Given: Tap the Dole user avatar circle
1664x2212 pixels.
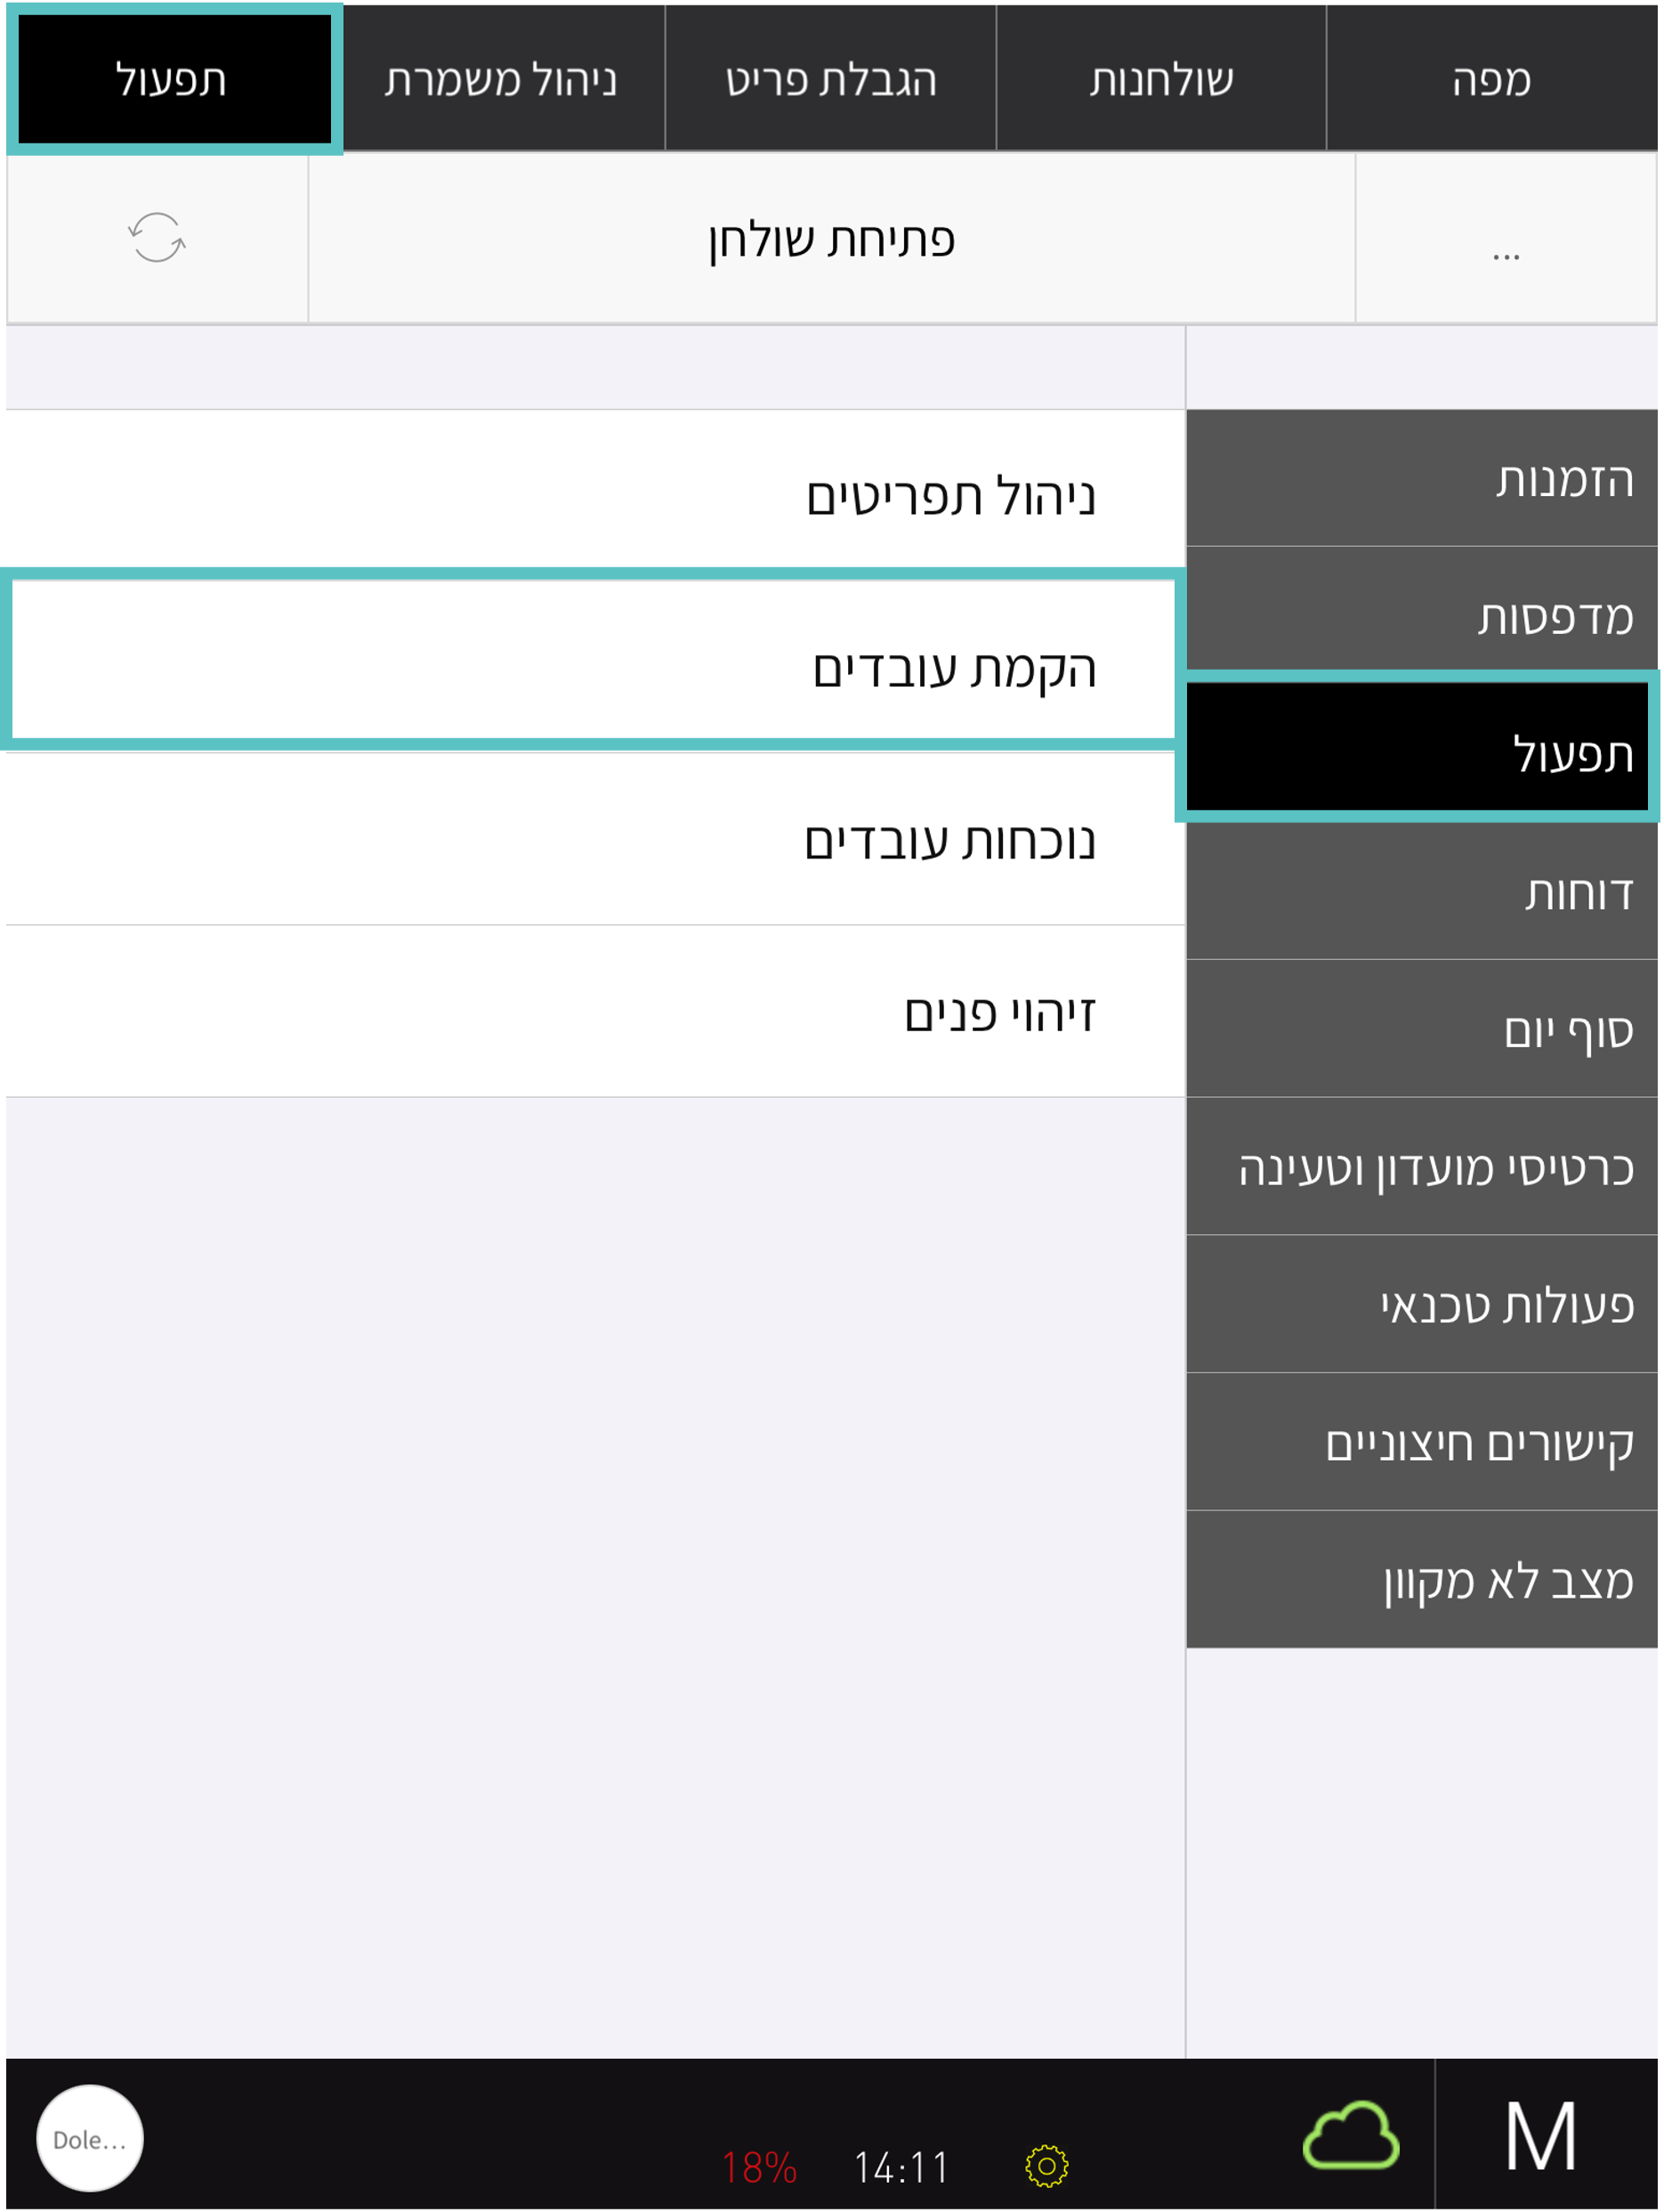Looking at the screenshot, I should tap(90, 2138).
